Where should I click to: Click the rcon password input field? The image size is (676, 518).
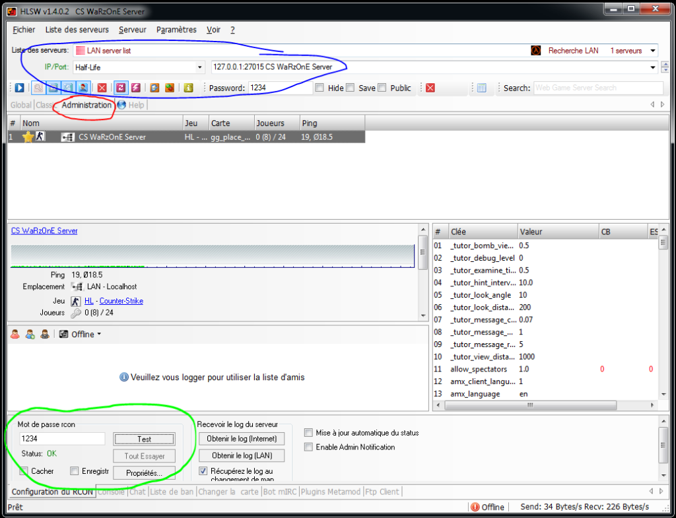[61, 439]
